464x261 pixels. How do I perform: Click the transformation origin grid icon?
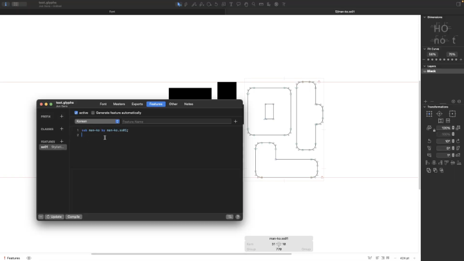(x=429, y=114)
